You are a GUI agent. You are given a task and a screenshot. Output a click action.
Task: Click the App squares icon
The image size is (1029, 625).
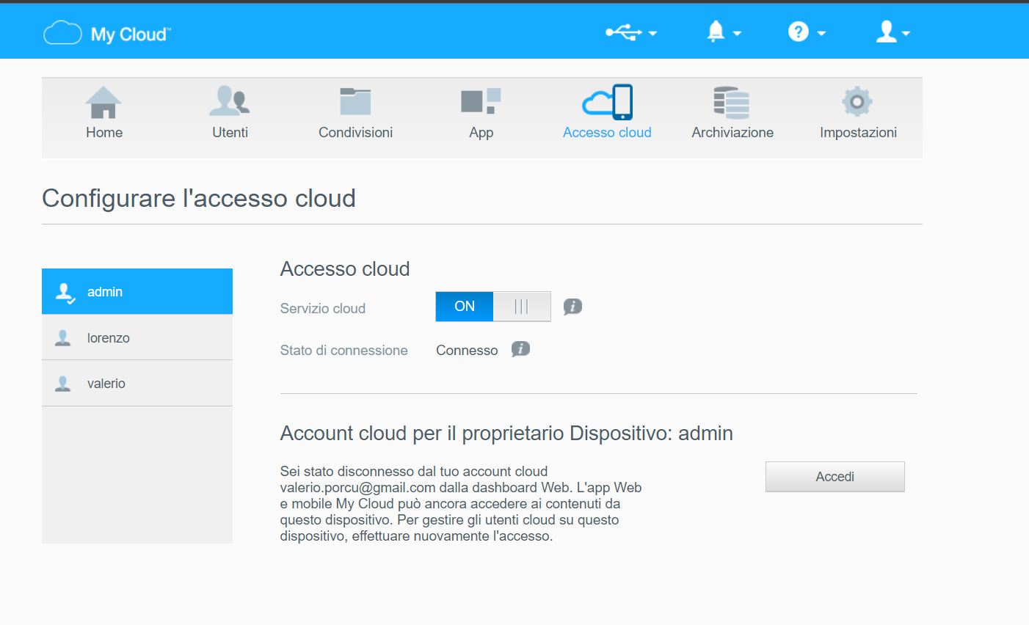(x=481, y=101)
